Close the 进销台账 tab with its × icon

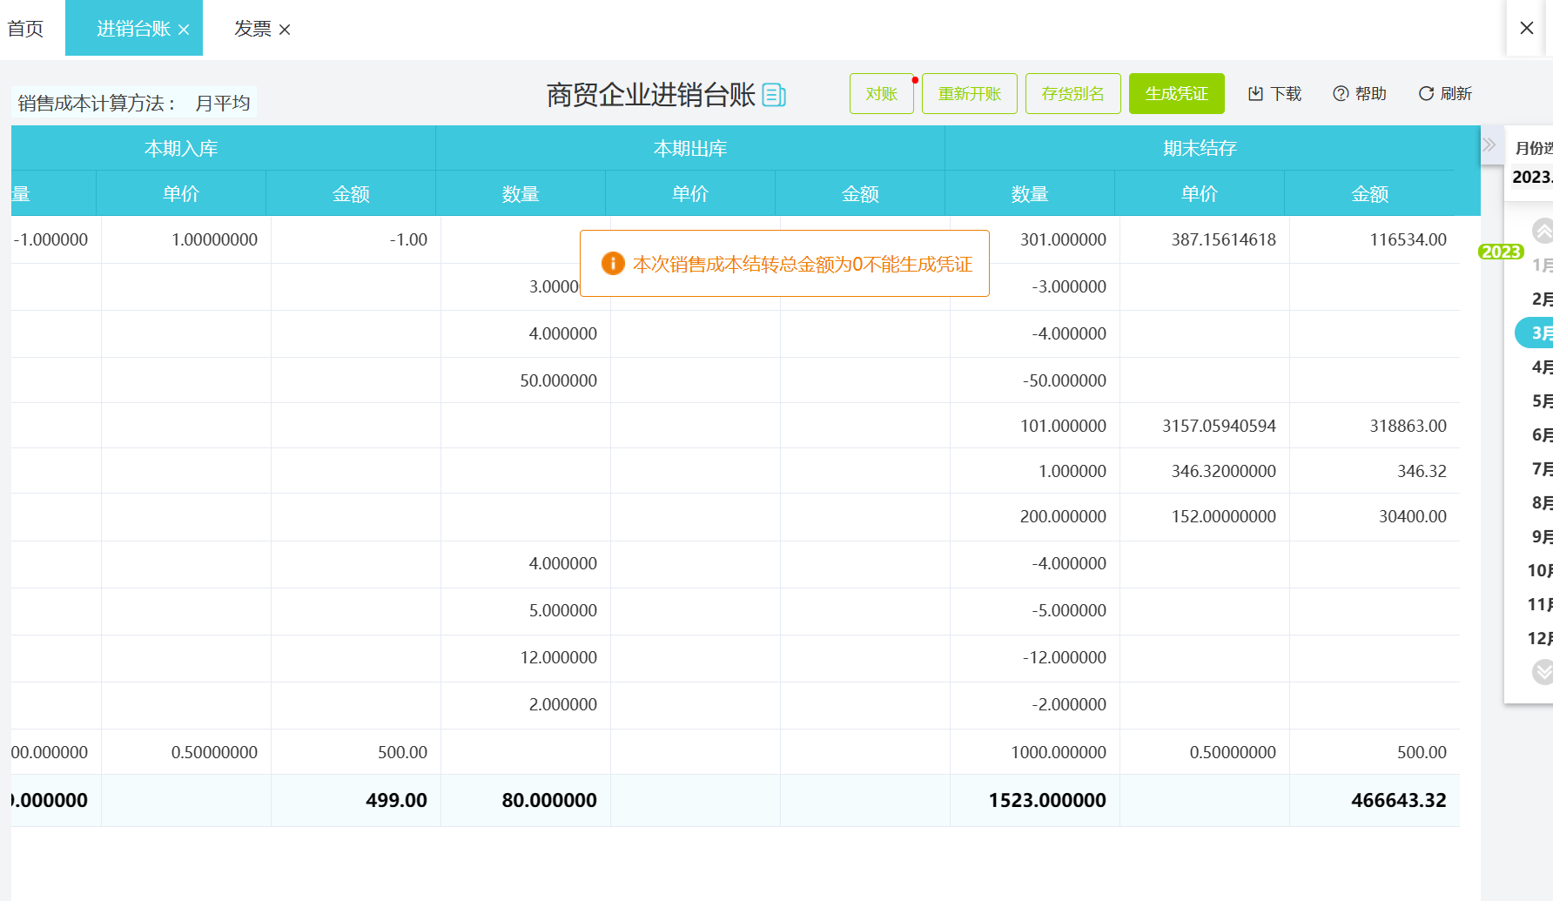point(183,28)
